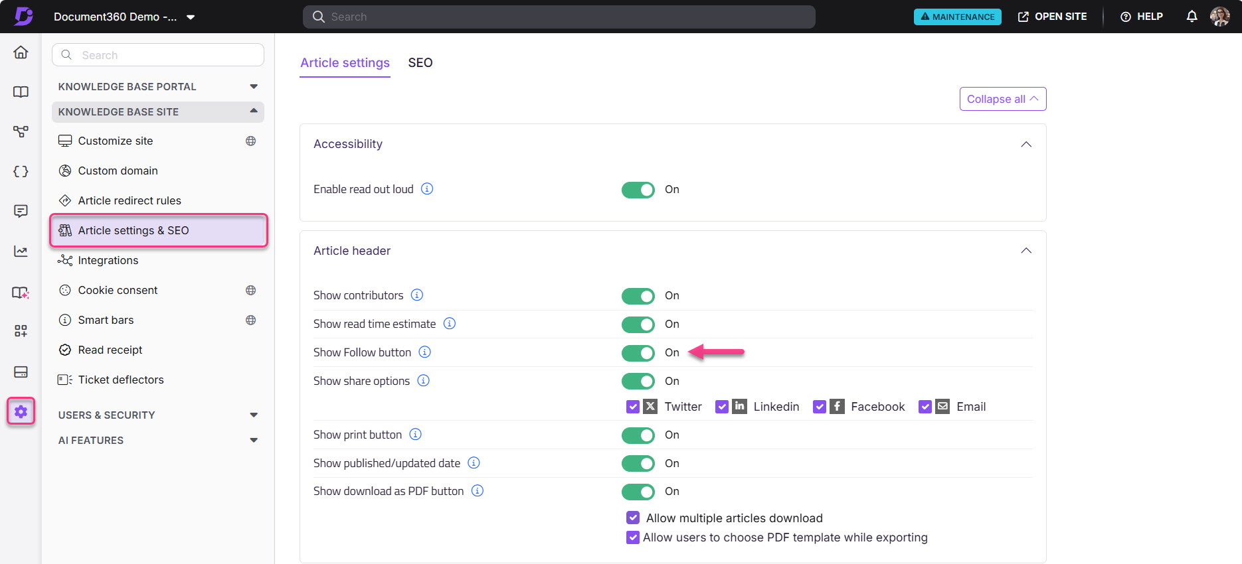Viewport: 1242px width, 564px height.
Task: Open the workflow nodes icon in rail
Action: 21,131
